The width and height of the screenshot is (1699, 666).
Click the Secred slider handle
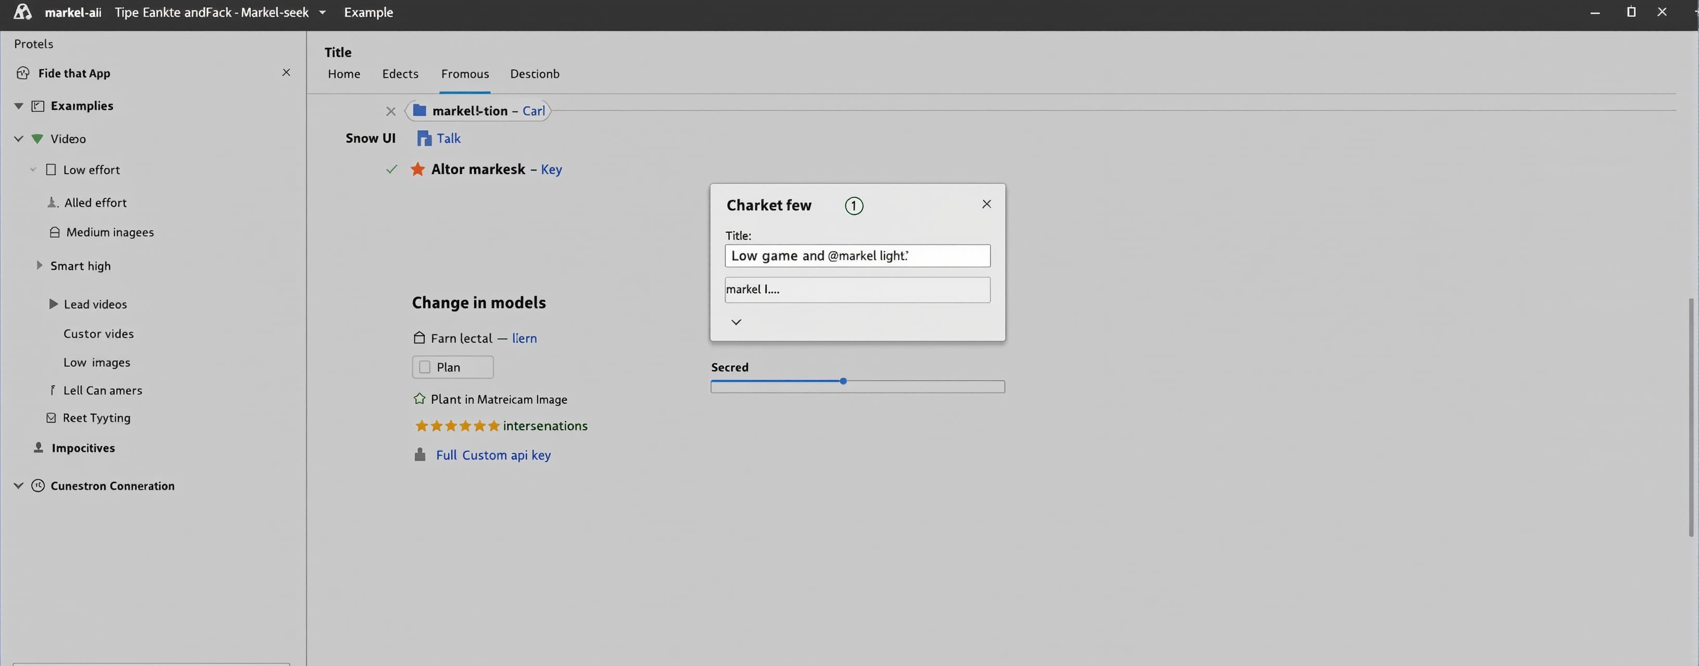[843, 381]
